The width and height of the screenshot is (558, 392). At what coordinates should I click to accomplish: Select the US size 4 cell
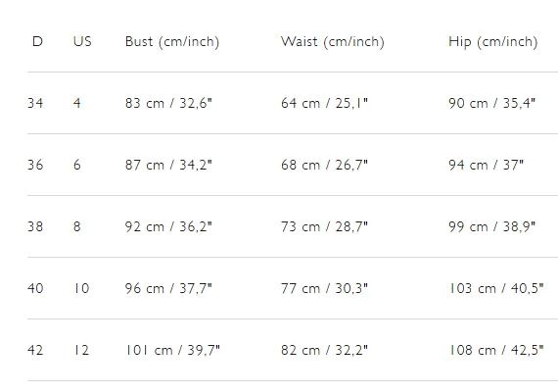77,103
